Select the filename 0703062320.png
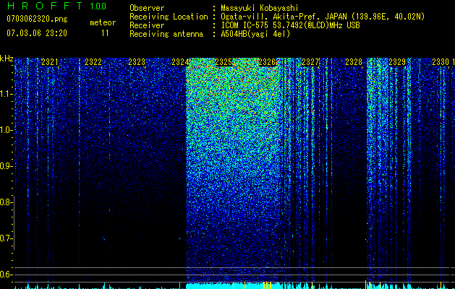This screenshot has height=289, width=455. point(37,20)
